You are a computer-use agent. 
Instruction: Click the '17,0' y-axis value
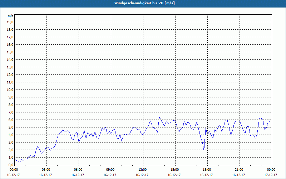click(10, 37)
